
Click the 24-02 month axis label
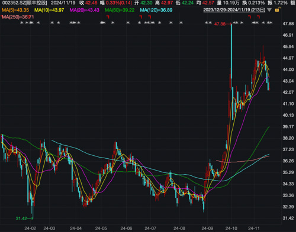[30, 228]
